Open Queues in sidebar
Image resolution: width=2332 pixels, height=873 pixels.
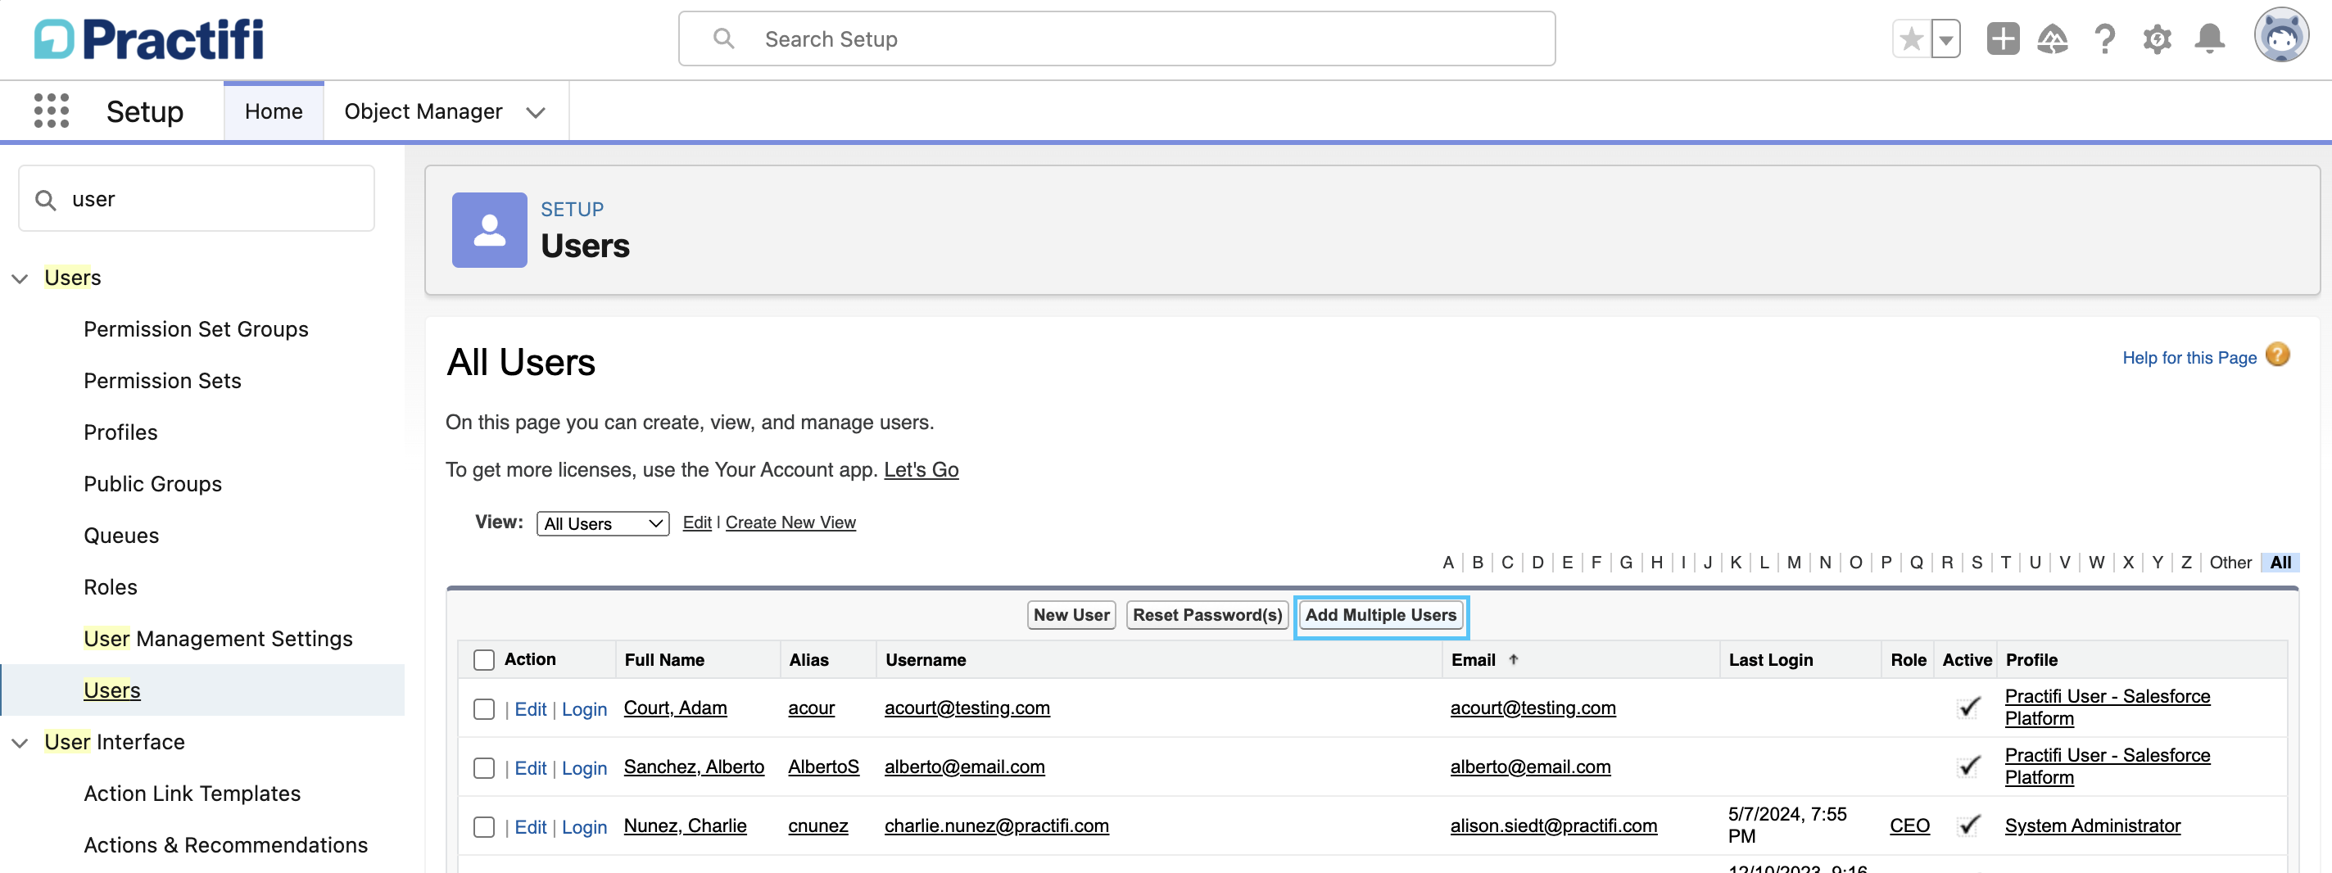[x=121, y=536]
